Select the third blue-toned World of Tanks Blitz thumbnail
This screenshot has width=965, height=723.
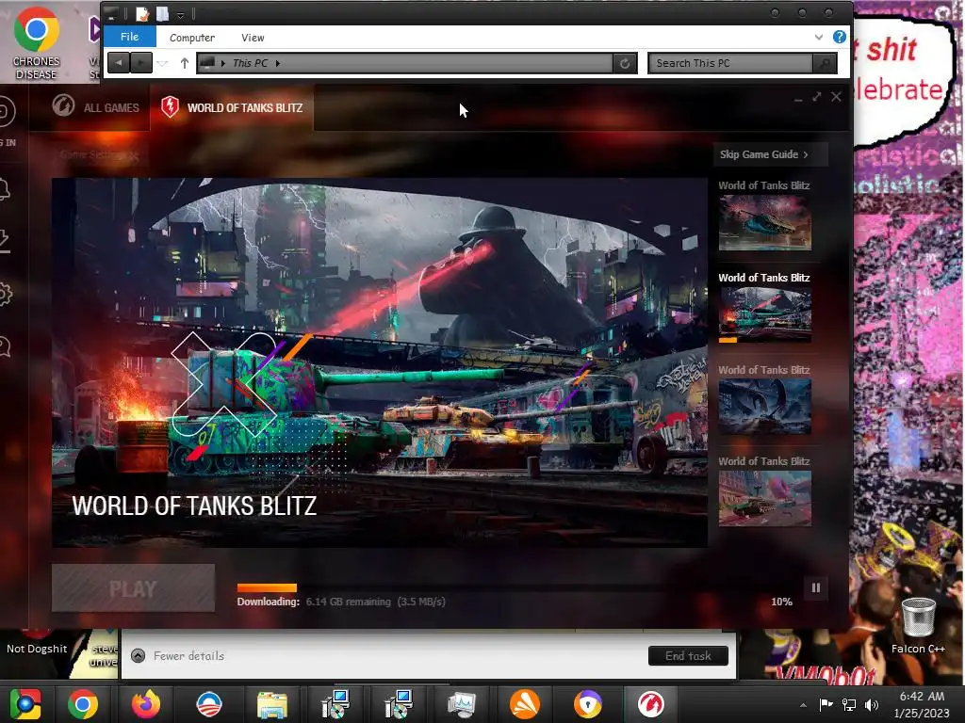click(764, 407)
